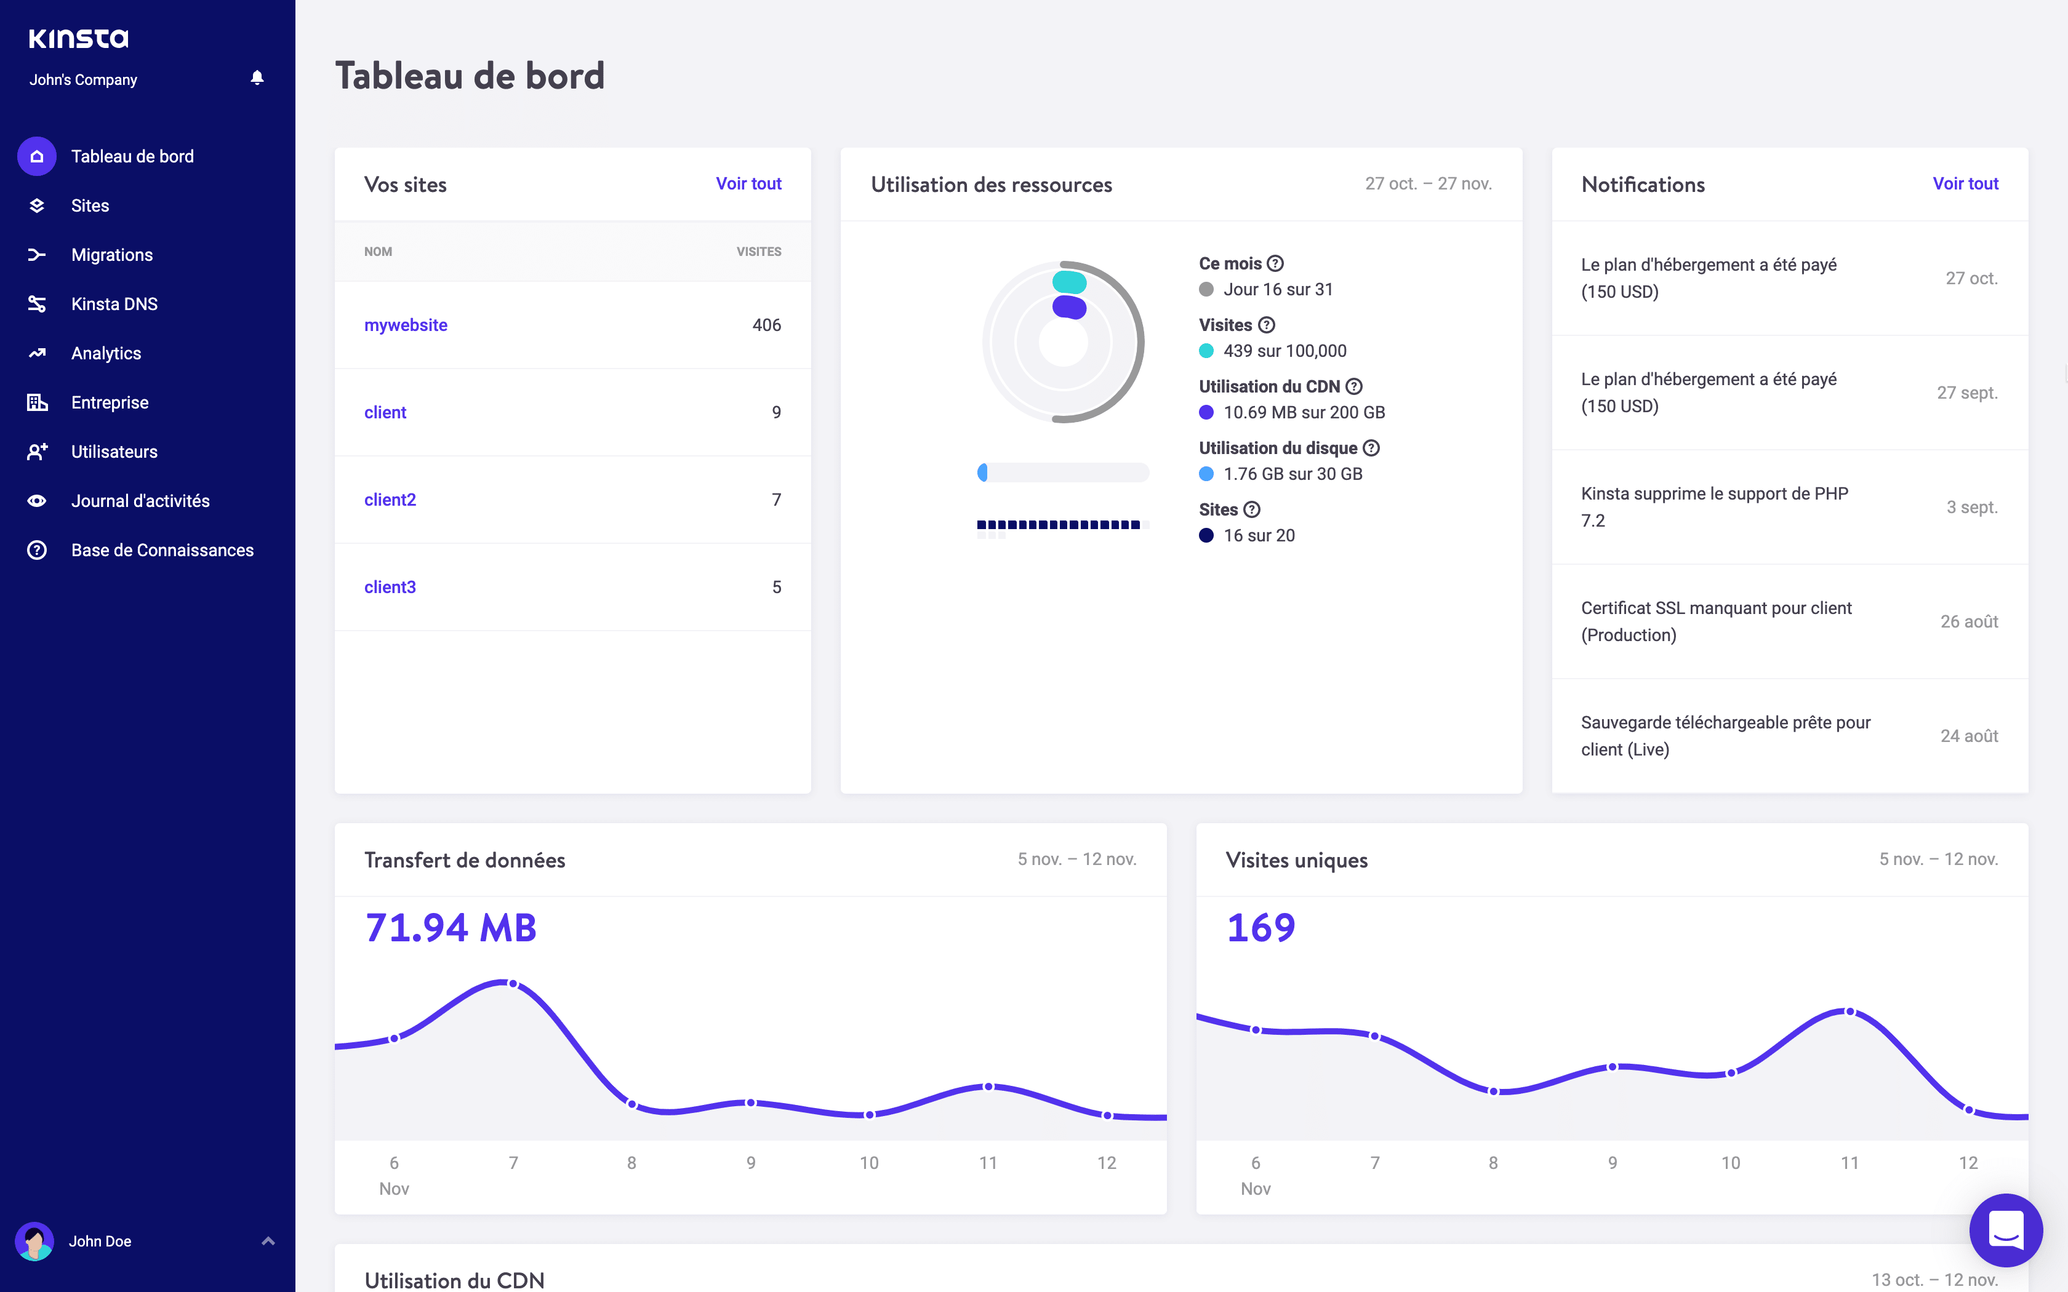Open the John's Company switcher
Screen dimensions: 2068x1292
pos(83,79)
